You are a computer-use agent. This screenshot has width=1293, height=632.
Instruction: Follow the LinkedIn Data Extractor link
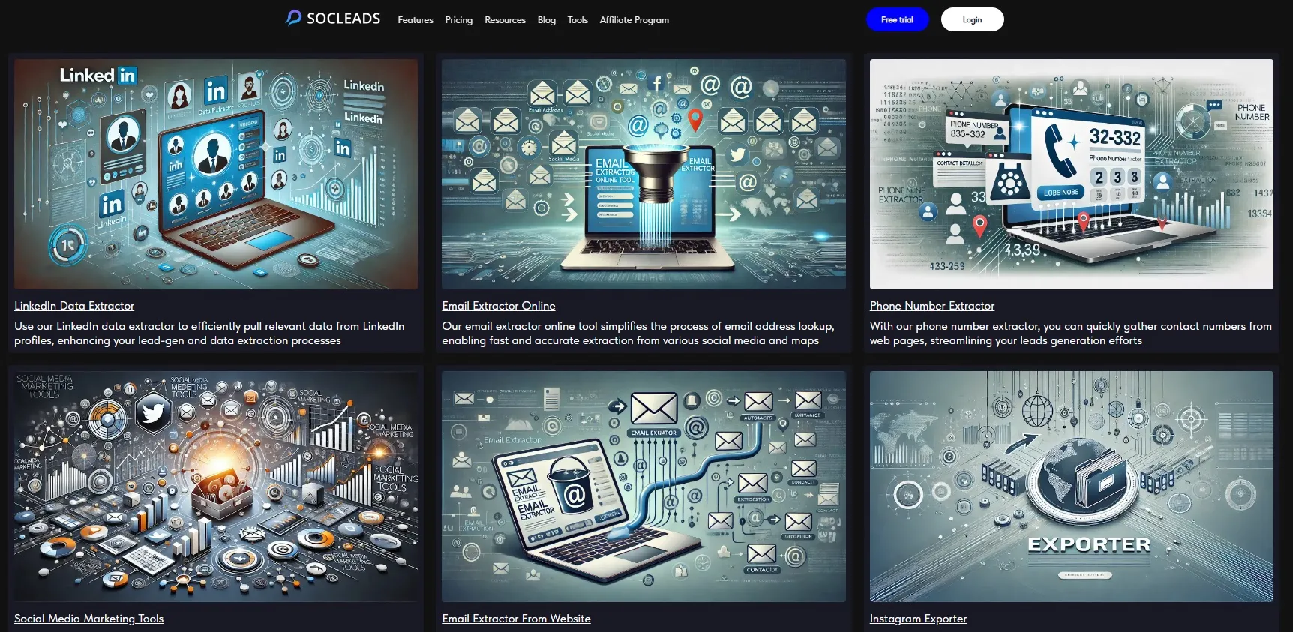[x=74, y=306]
